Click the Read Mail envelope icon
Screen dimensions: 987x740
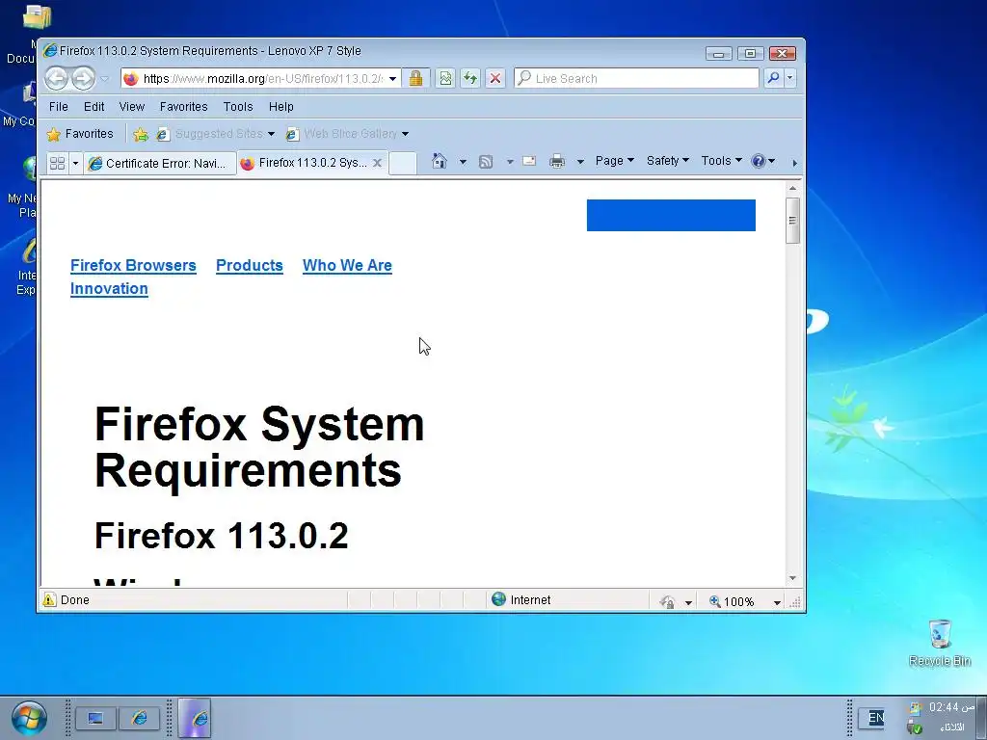529,161
